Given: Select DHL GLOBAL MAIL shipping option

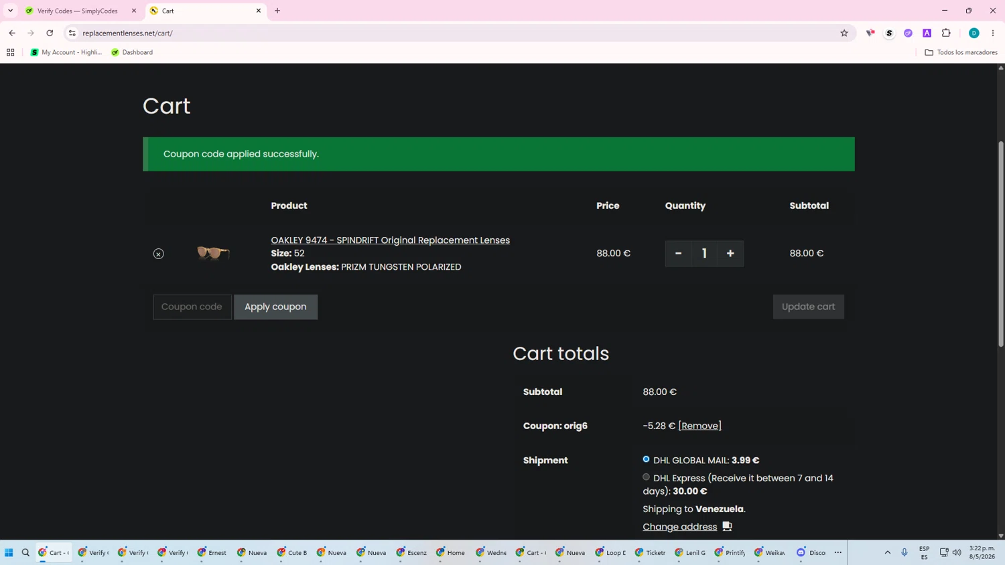Looking at the screenshot, I should click(x=647, y=459).
